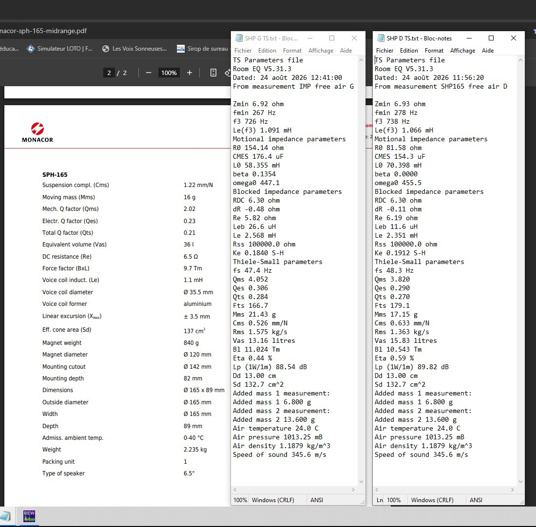
Task: Open Format menu in SHP D notepad
Action: [434, 51]
